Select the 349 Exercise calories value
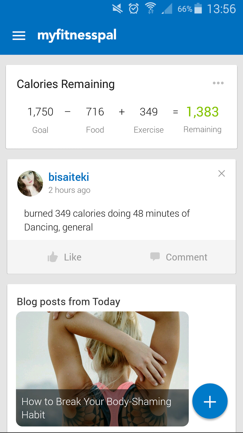Image resolution: width=243 pixels, height=433 pixels. tap(148, 112)
